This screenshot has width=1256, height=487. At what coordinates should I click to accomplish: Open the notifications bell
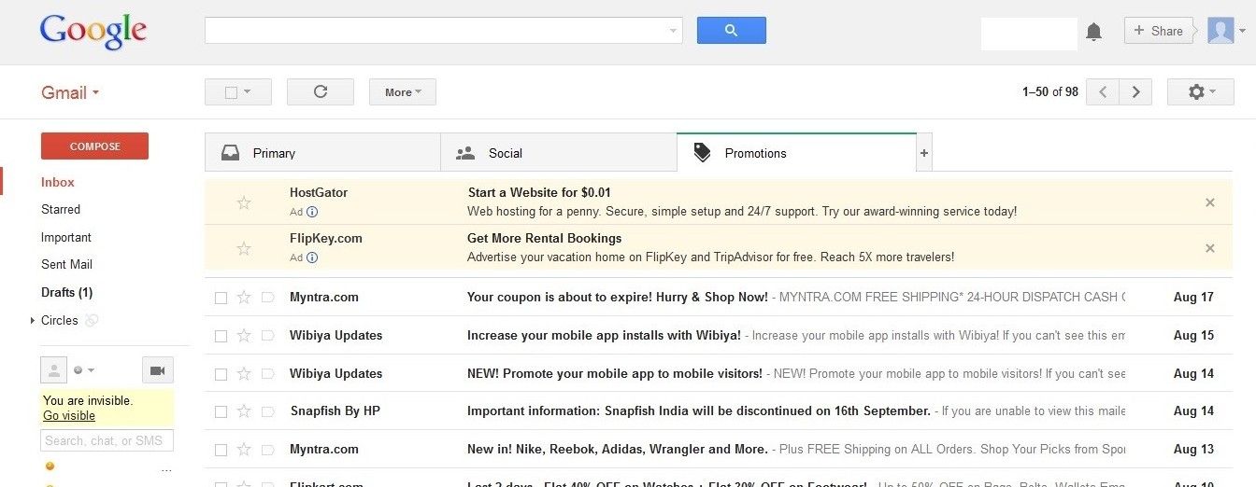click(x=1093, y=32)
